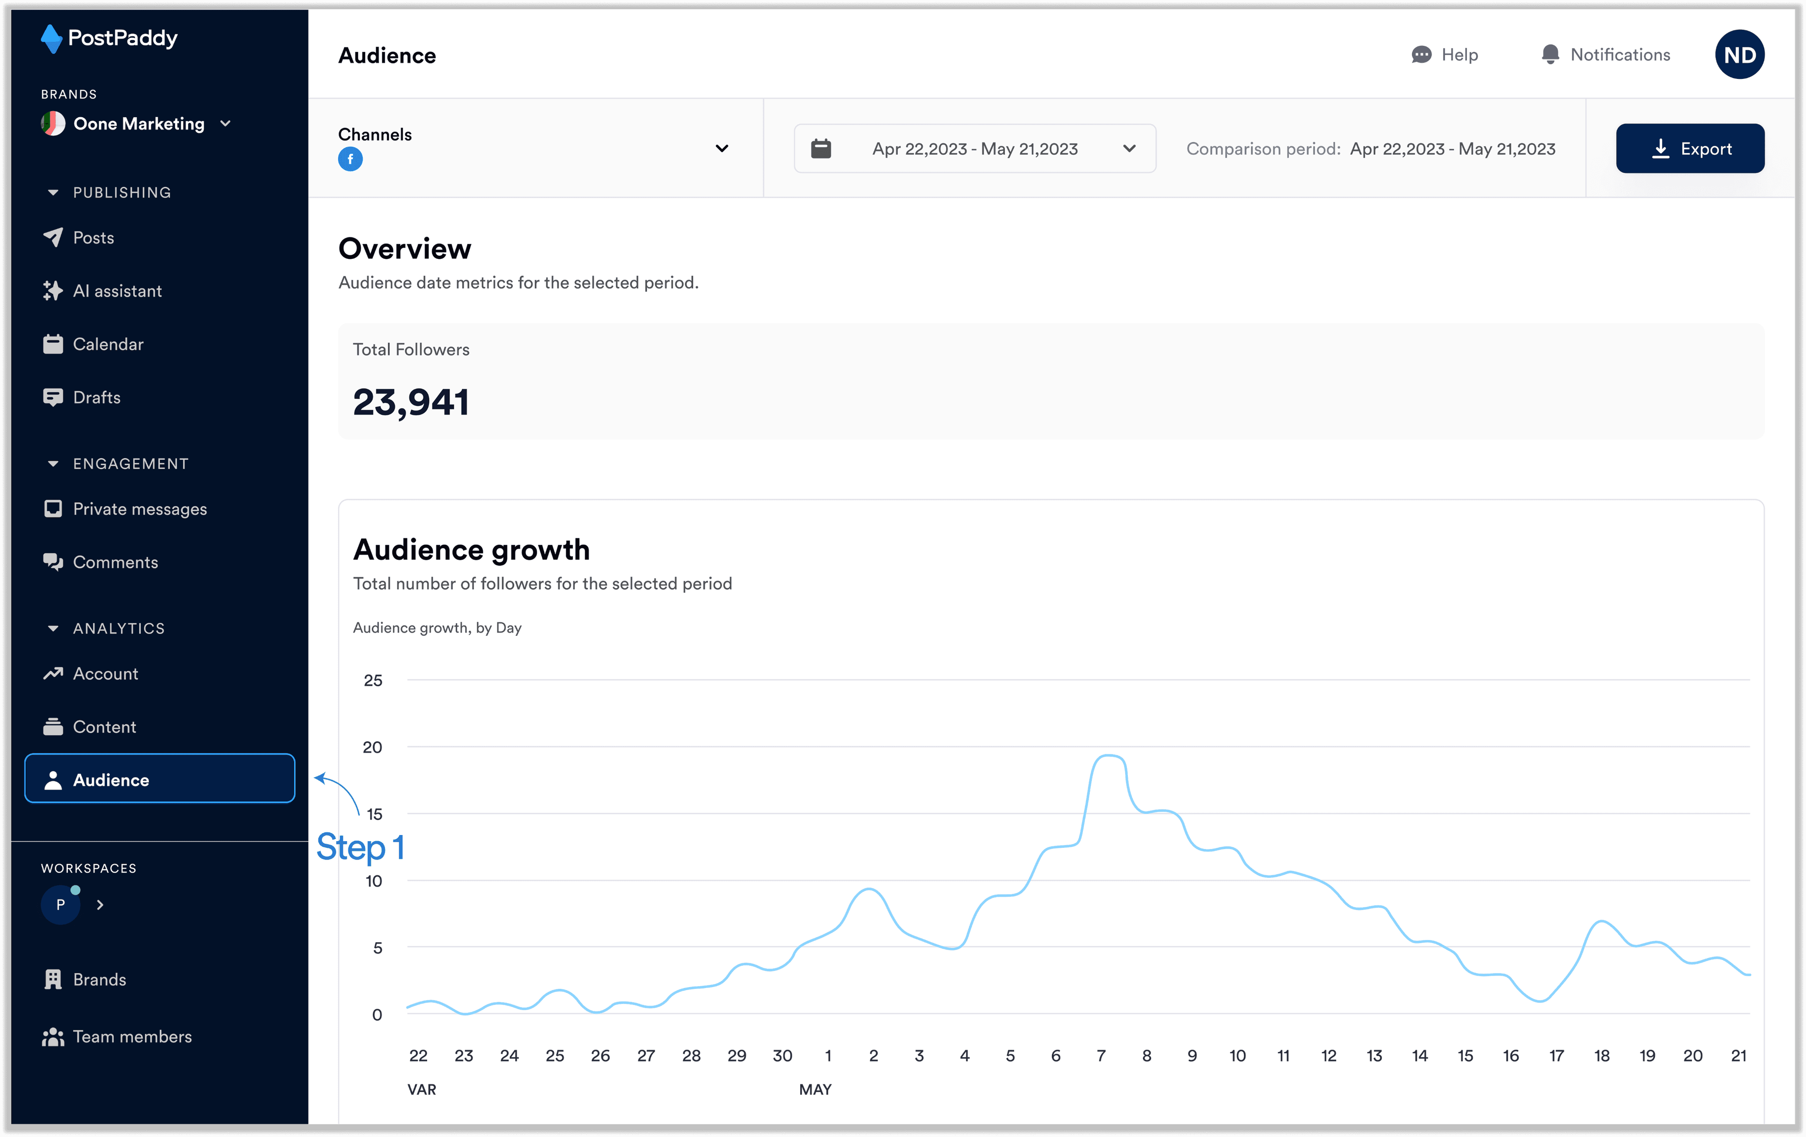
Task: Go to Account analytics
Action: (x=105, y=674)
